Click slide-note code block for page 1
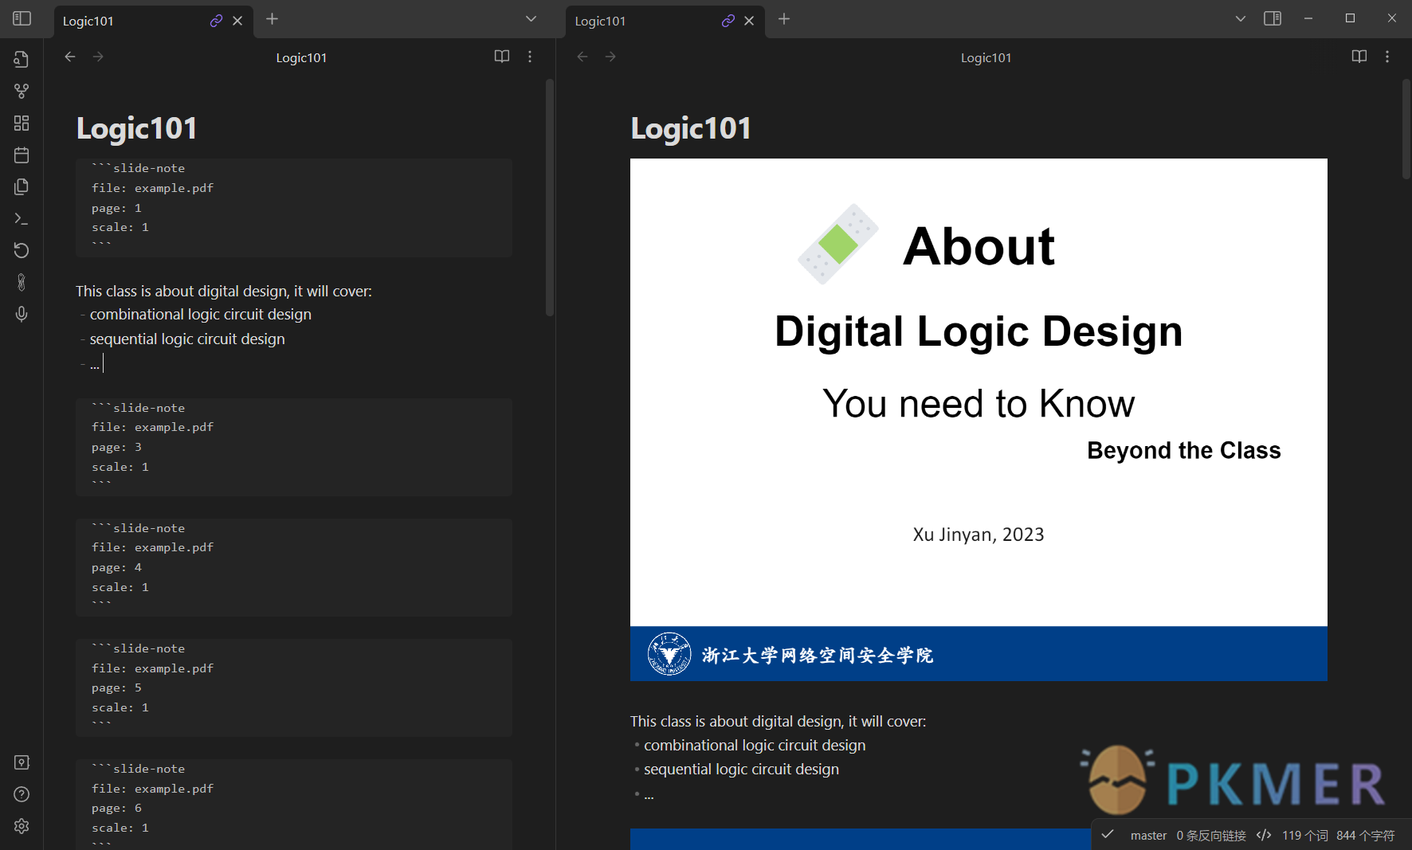Image resolution: width=1412 pixels, height=850 pixels. [294, 207]
